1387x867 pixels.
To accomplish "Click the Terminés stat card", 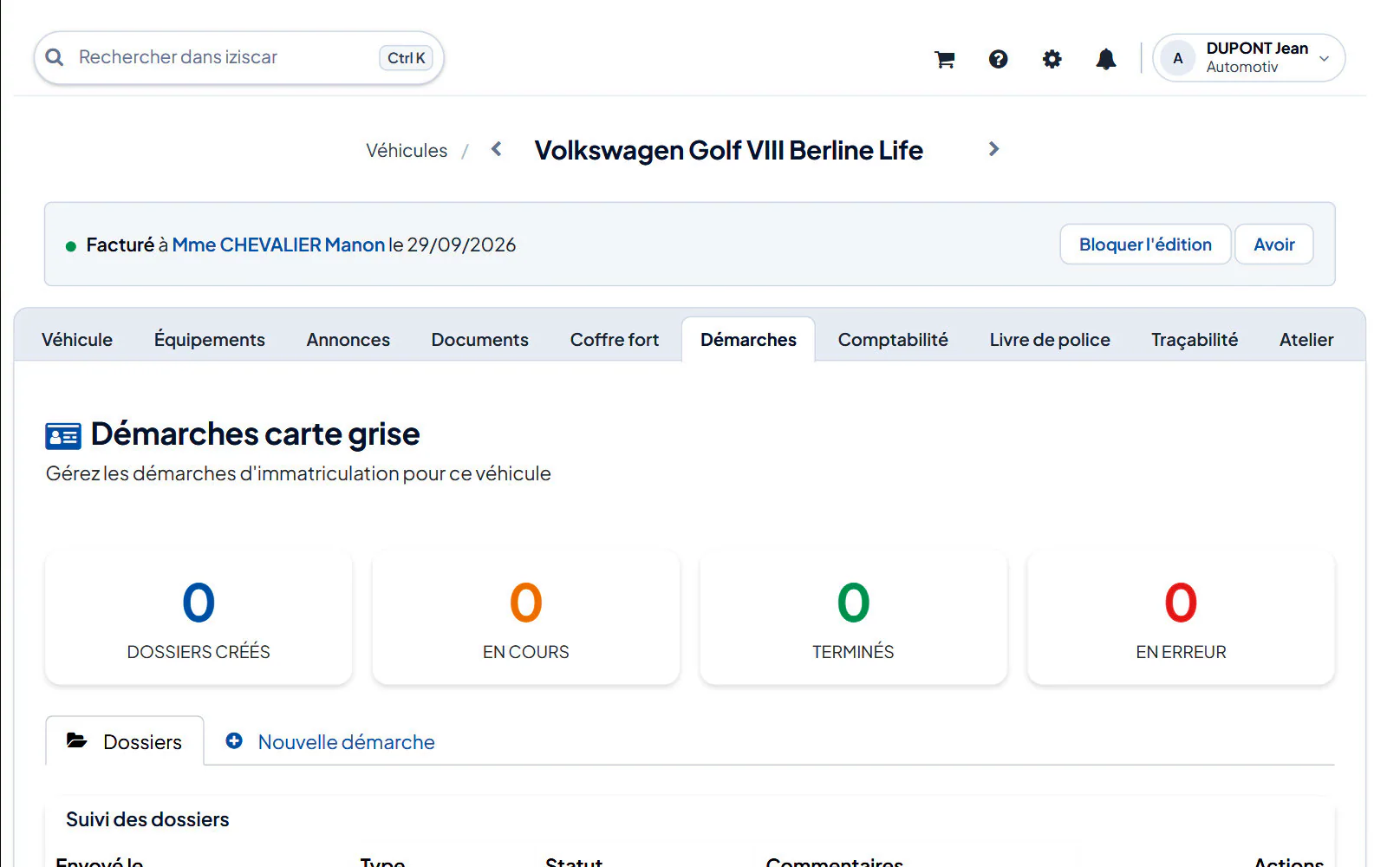I will click(x=853, y=618).
